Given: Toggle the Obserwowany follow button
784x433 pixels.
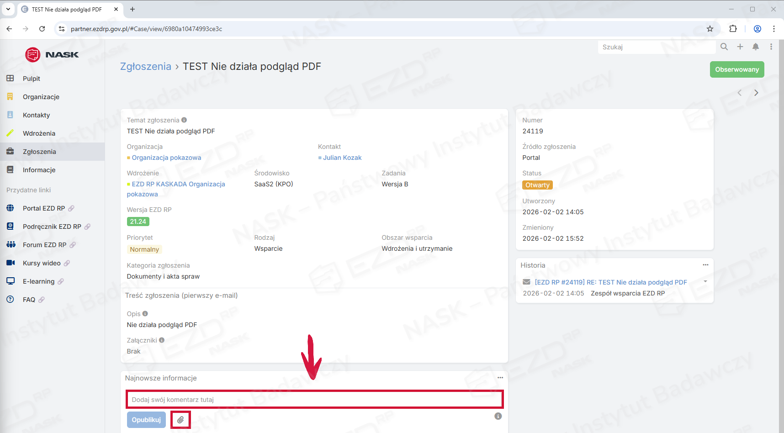Looking at the screenshot, I should tap(736, 69).
